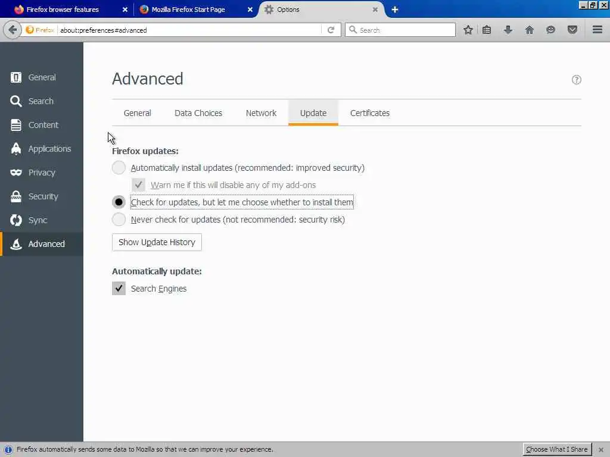Minimize the Firefox window
610x457 pixels.
583,5
